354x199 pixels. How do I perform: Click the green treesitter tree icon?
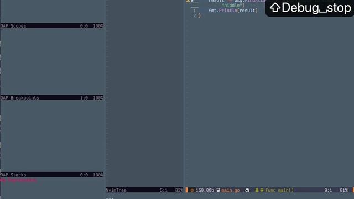(x=257, y=190)
